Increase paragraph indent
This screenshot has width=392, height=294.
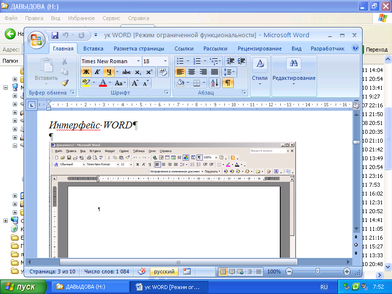[241, 61]
